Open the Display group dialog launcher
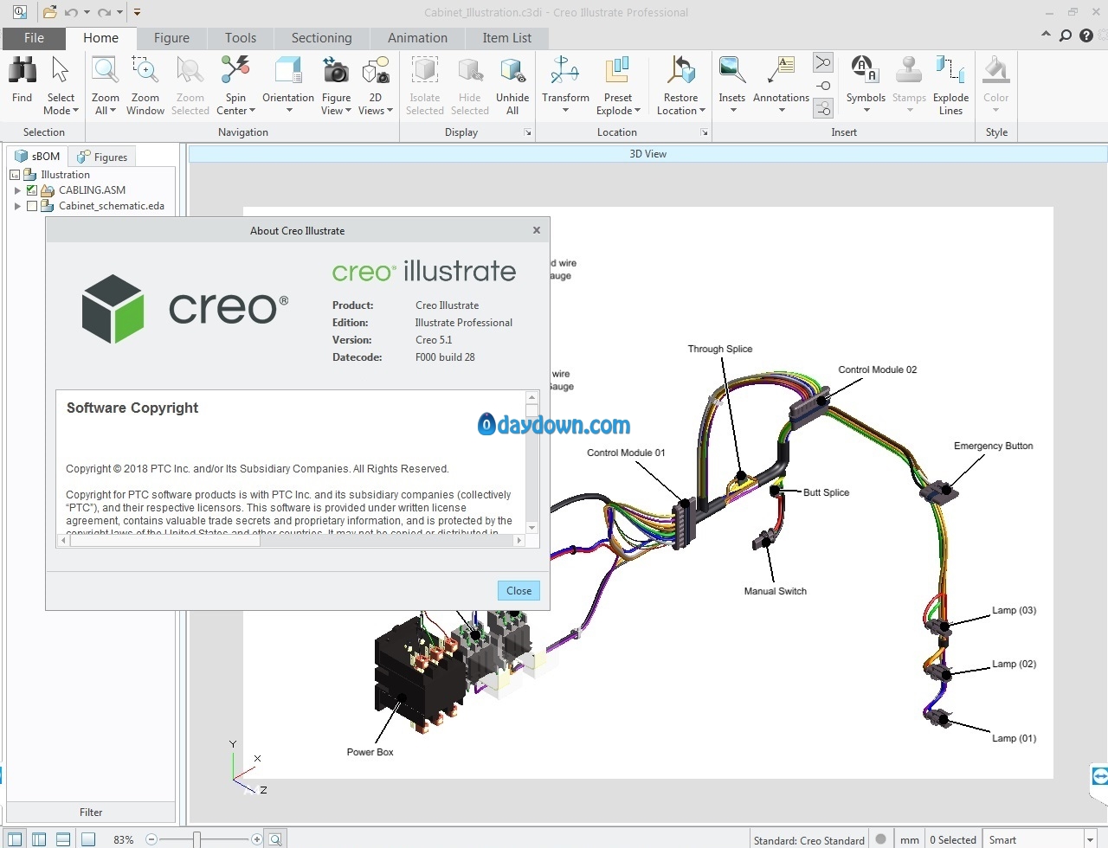The height and width of the screenshot is (848, 1108). (527, 132)
